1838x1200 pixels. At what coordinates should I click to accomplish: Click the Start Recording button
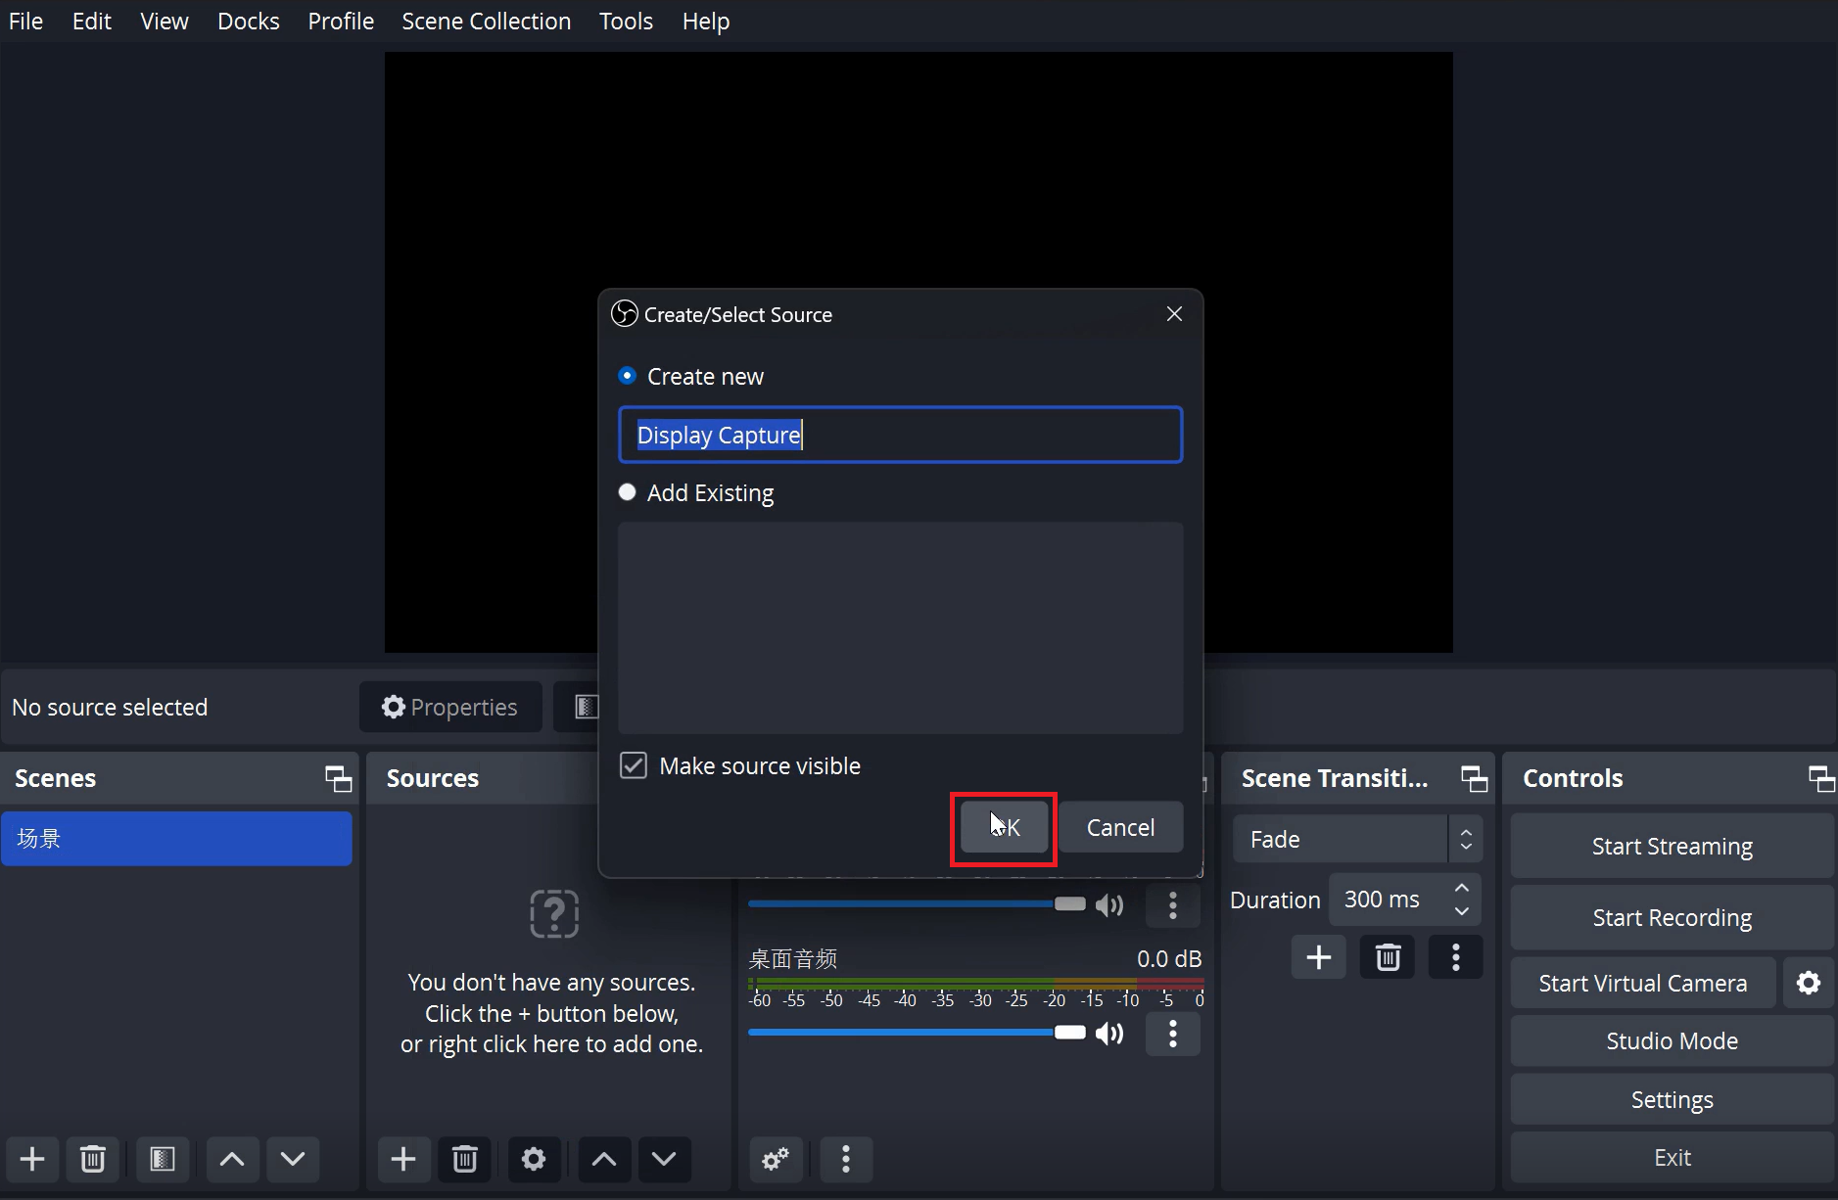(x=1671, y=918)
